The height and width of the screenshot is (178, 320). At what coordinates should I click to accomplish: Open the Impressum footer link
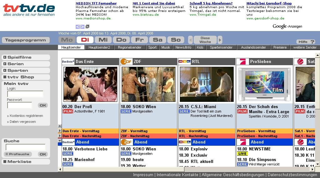point(143,175)
